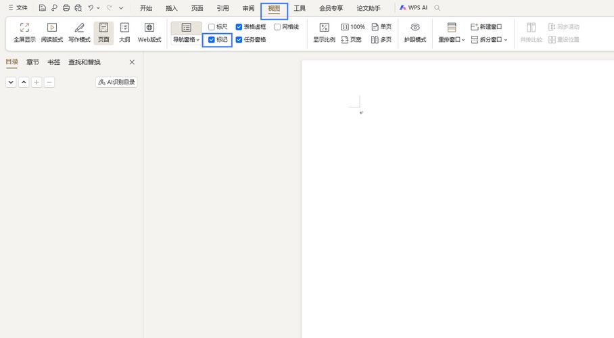Switch to the 引用 tab
This screenshot has height=338, width=614.
pos(222,8)
